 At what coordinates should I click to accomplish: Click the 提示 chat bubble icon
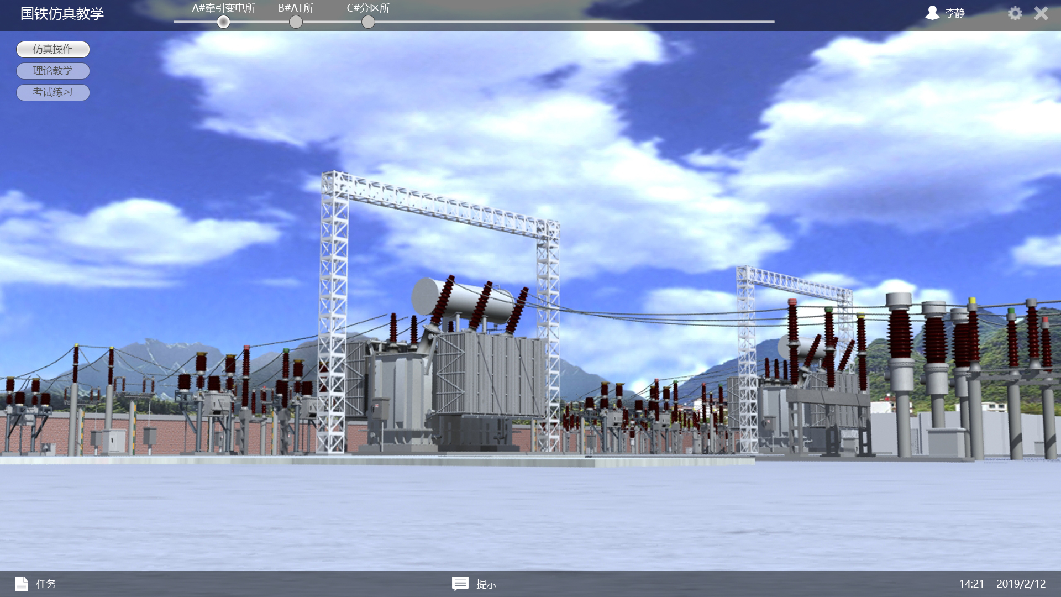pos(460,584)
